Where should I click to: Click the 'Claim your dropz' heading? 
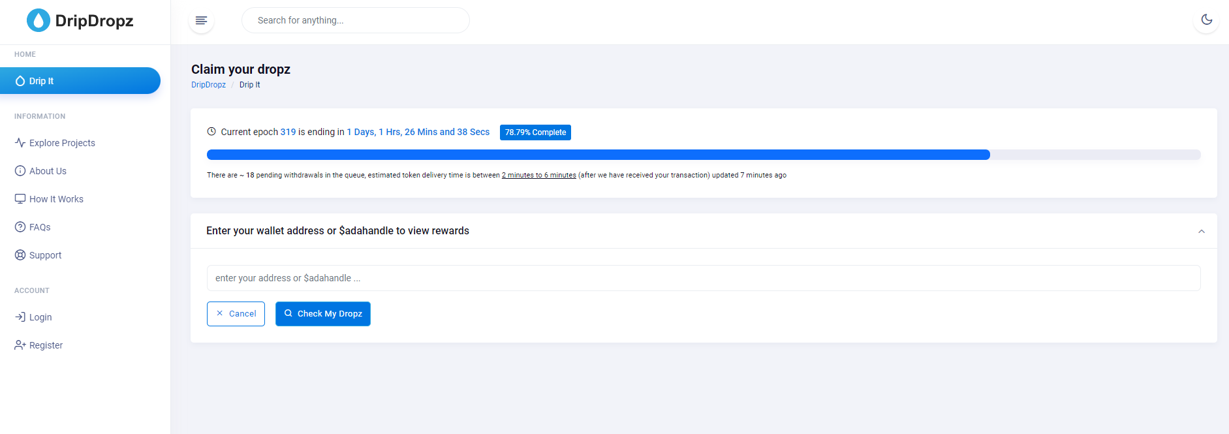241,69
